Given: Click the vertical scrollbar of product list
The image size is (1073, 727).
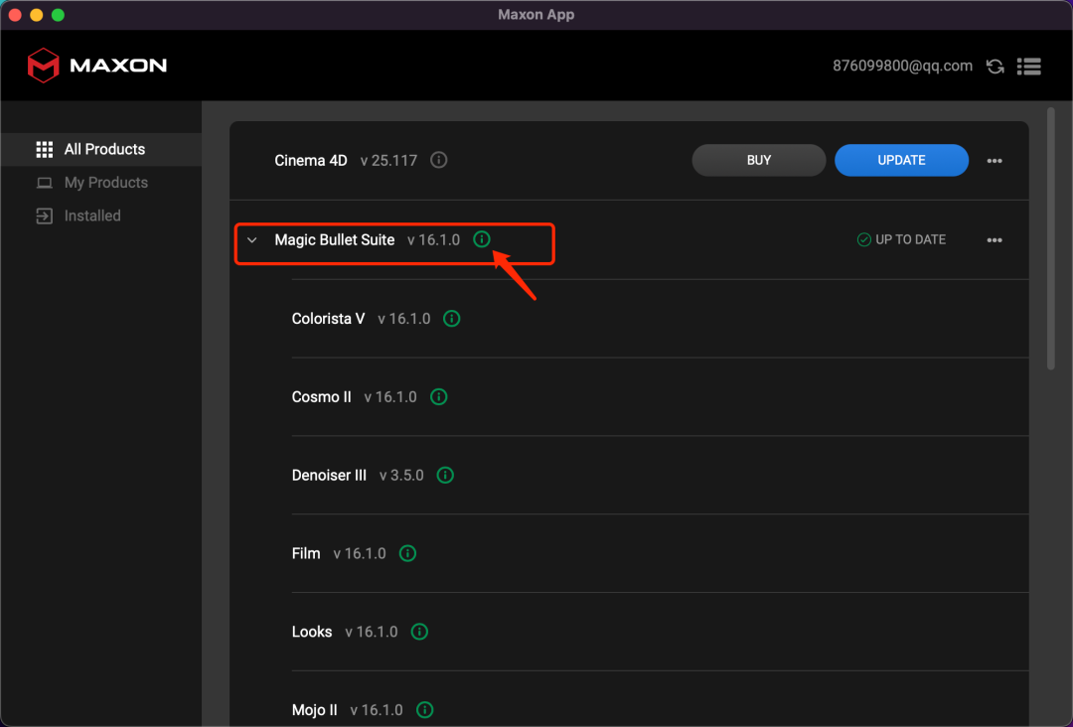Looking at the screenshot, I should [x=1051, y=238].
